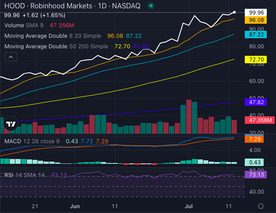Click the 4.00 MACD axis label
The width and height of the screenshot is (276, 213).
pyautogui.click(x=255, y=150)
